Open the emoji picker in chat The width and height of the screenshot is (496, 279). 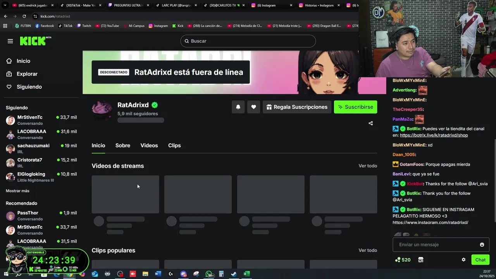[482, 245]
